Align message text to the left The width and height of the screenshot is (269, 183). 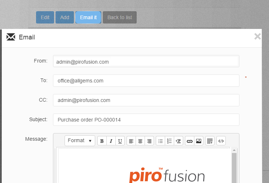coord(131,141)
